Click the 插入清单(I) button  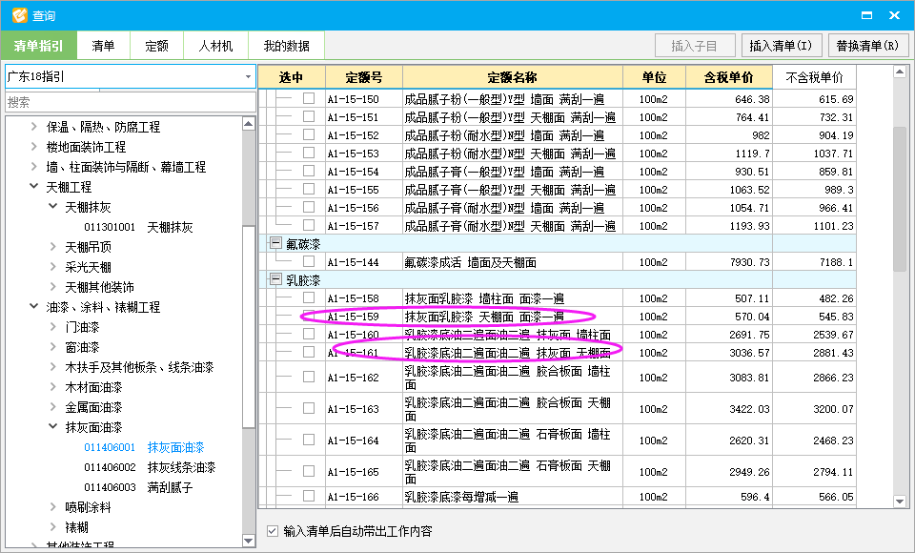781,46
